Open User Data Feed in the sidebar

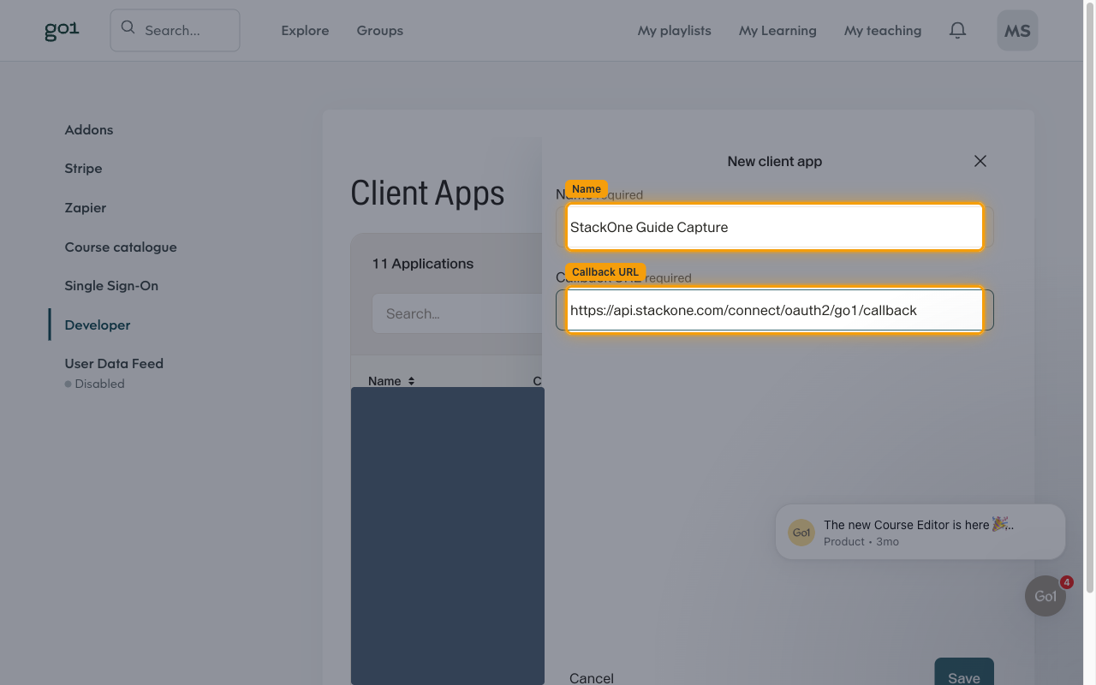coord(114,363)
